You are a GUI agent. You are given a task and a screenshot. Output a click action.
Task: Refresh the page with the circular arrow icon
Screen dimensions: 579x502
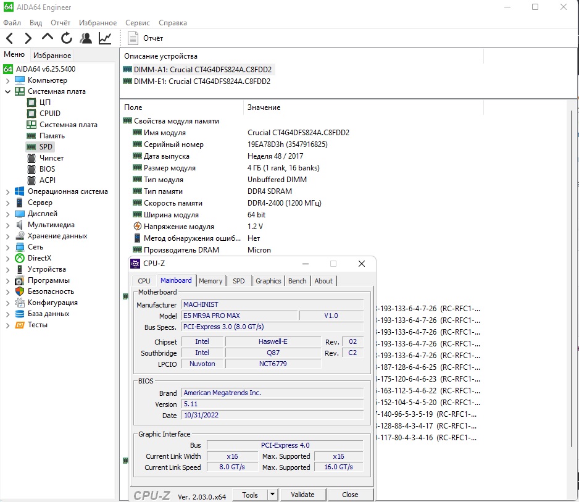(67, 38)
